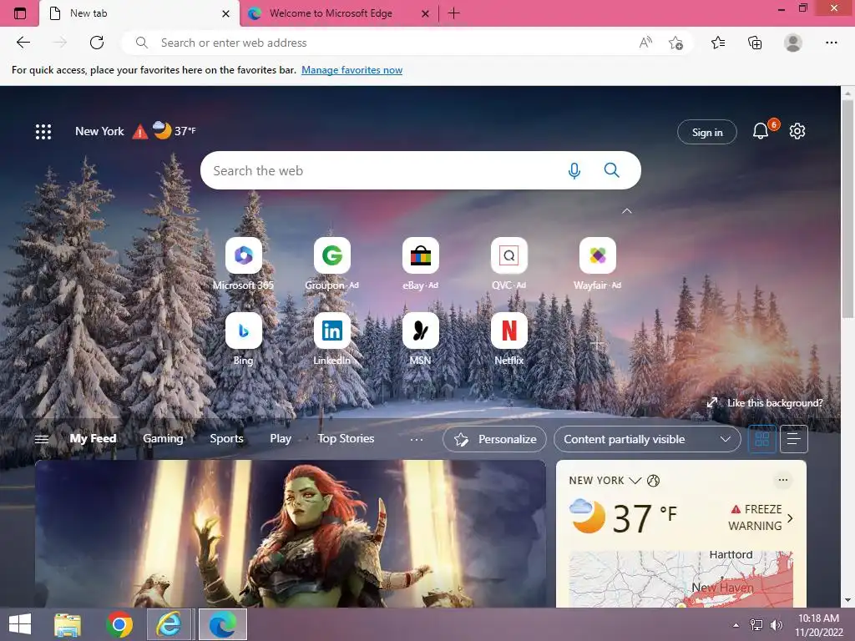The width and height of the screenshot is (855, 641).
Task: Follow the Manage favorites now link
Action: pos(352,70)
